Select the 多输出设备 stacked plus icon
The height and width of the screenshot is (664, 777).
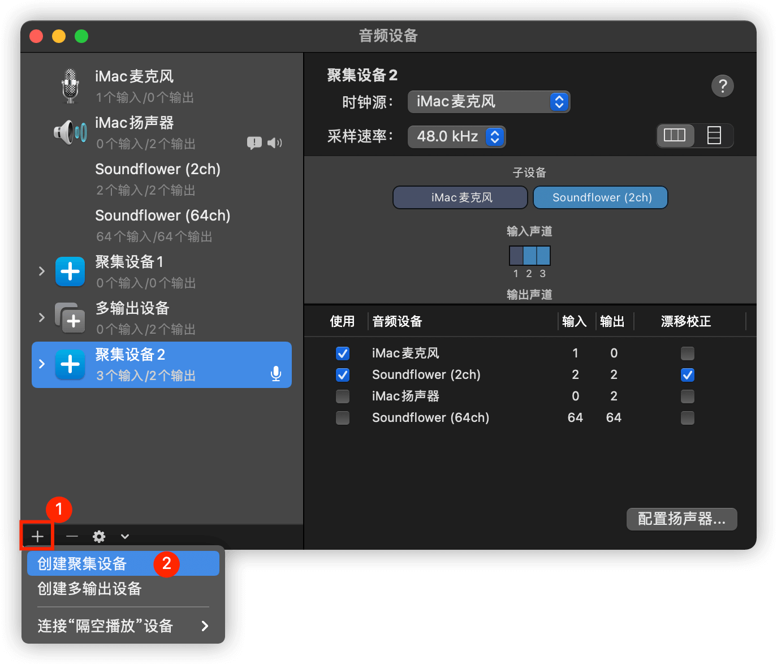(x=70, y=318)
